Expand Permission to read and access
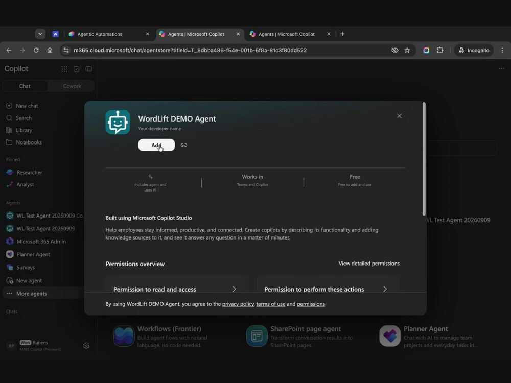This screenshot has width=511, height=383. tap(177, 289)
